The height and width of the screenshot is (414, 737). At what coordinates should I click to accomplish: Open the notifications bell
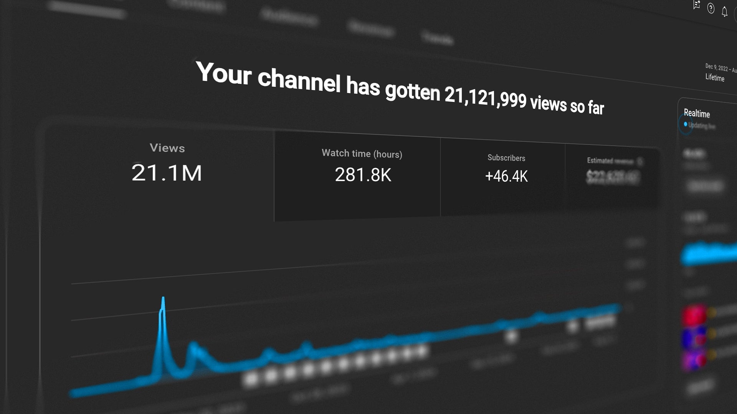click(x=724, y=12)
